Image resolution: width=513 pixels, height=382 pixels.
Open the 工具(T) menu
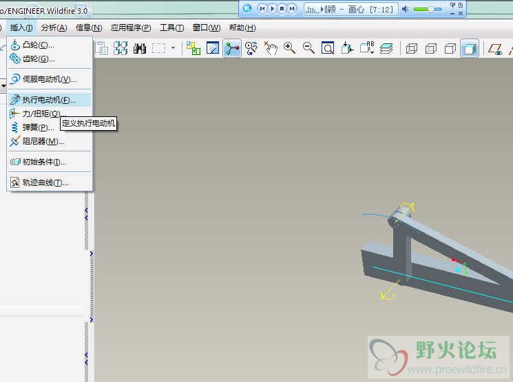pos(171,28)
